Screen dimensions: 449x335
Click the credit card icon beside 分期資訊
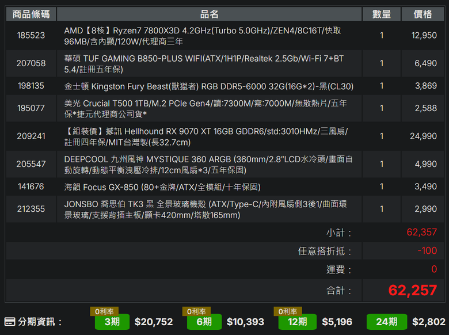(10, 322)
